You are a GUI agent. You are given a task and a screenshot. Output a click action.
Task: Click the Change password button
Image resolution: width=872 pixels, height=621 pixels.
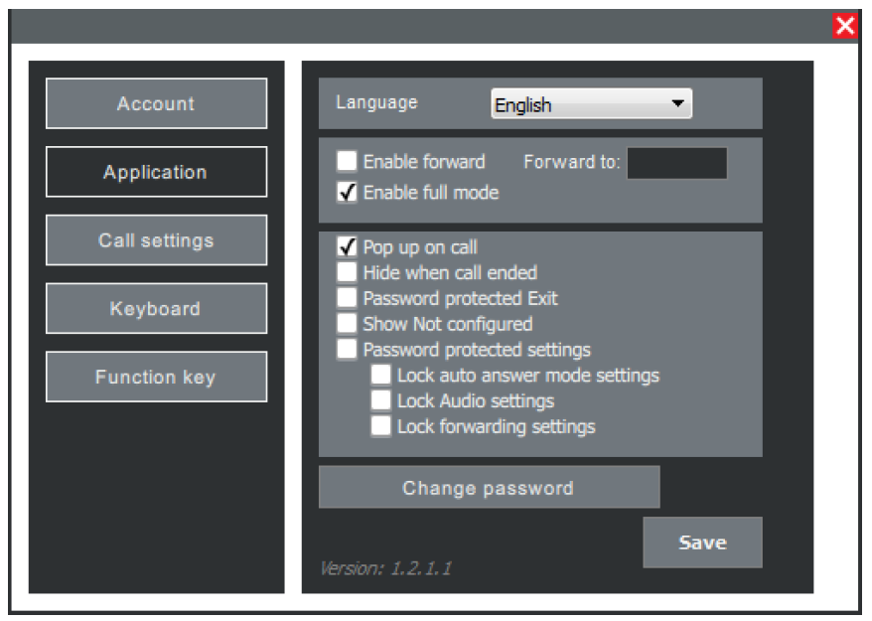[489, 488]
